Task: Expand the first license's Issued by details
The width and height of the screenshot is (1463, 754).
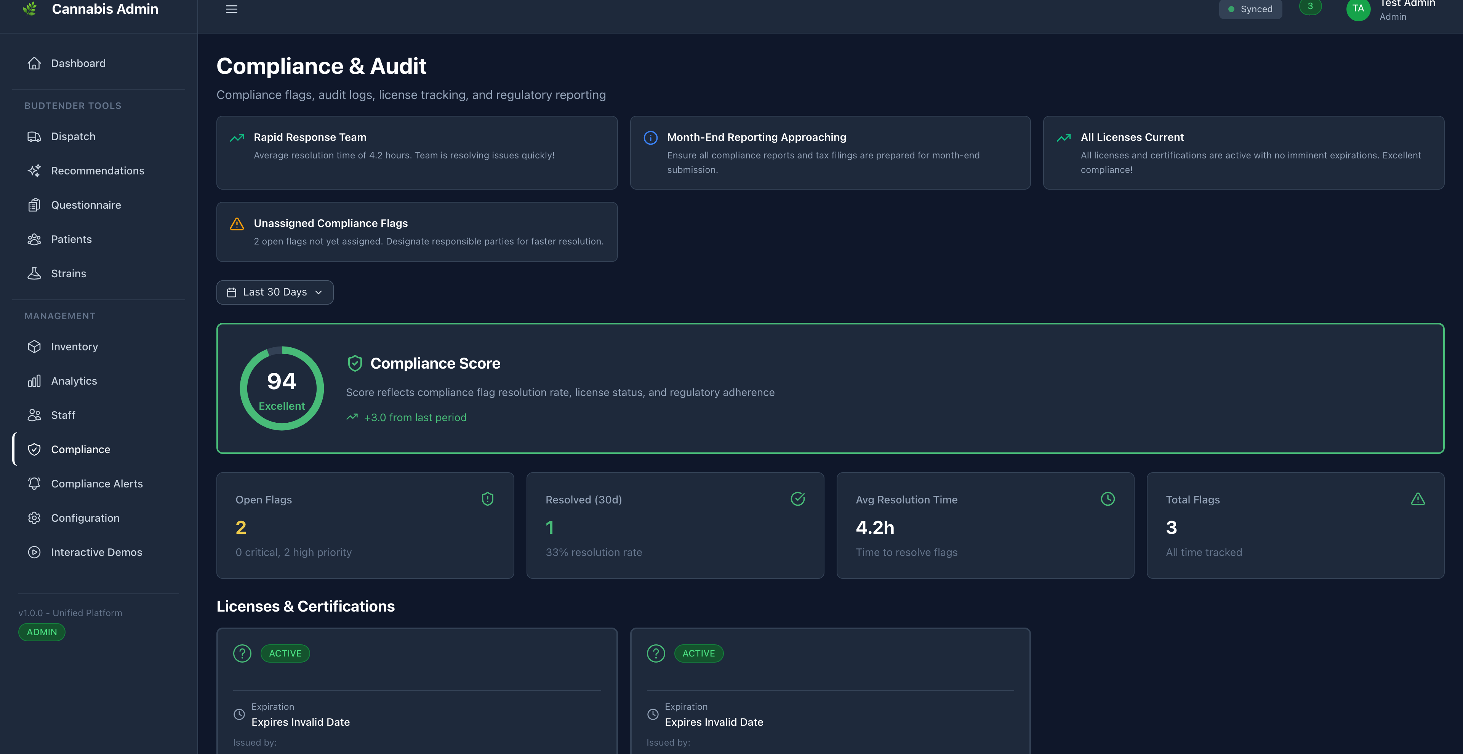Action: click(255, 742)
